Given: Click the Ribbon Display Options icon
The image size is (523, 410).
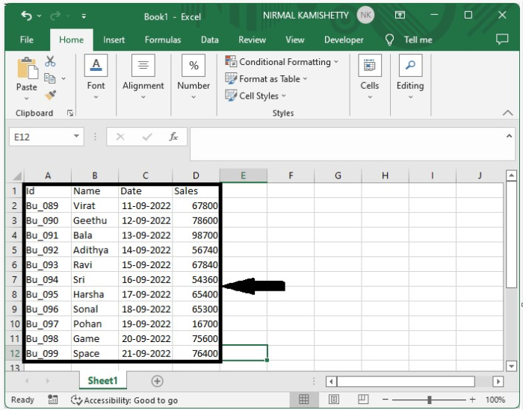Looking at the screenshot, I should point(400,16).
